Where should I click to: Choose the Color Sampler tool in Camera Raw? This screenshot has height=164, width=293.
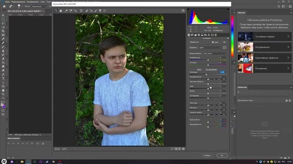[x=71, y=11]
